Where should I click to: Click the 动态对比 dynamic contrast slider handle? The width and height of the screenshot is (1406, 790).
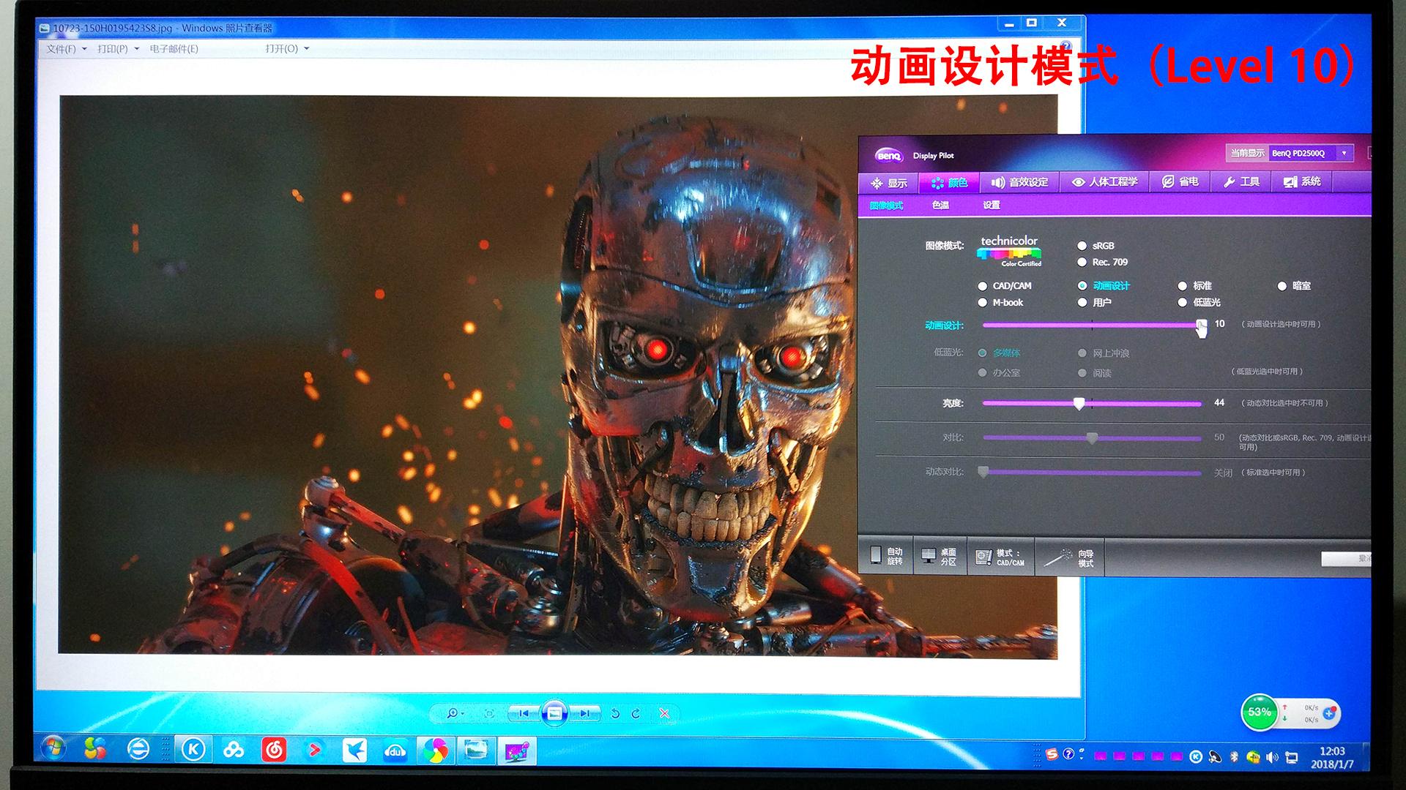[x=983, y=472]
